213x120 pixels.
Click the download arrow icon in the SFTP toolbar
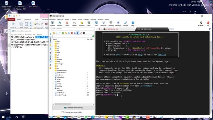click(x=57, y=33)
